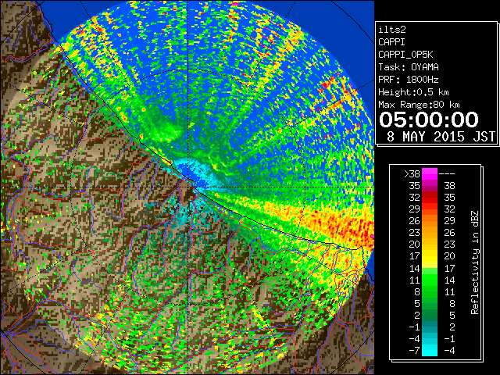Click the yellow 17 dBZ legend swatch
The image size is (500, 375).
point(430,256)
